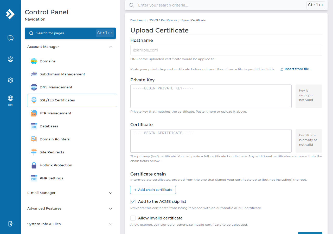The height and width of the screenshot is (234, 333).
Task: Click the FTP Management icon
Action: 34,113
